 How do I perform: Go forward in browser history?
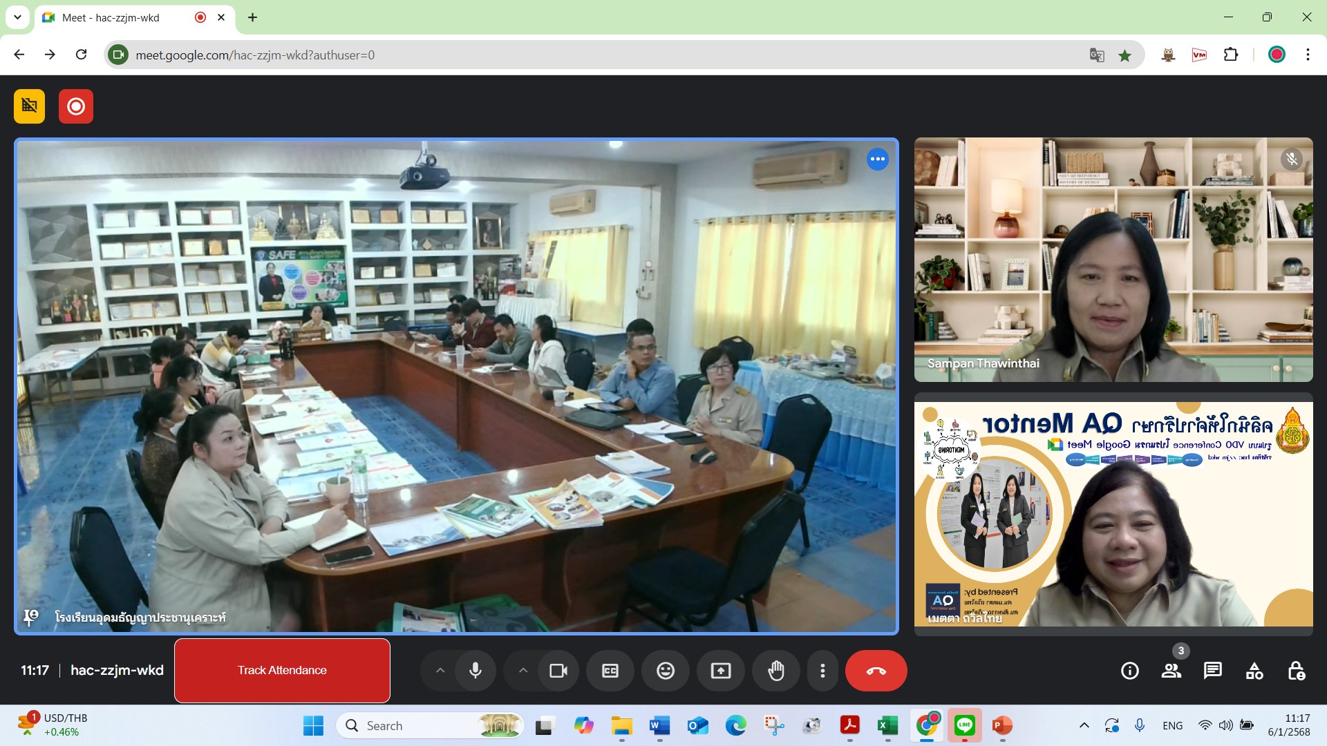coord(50,55)
